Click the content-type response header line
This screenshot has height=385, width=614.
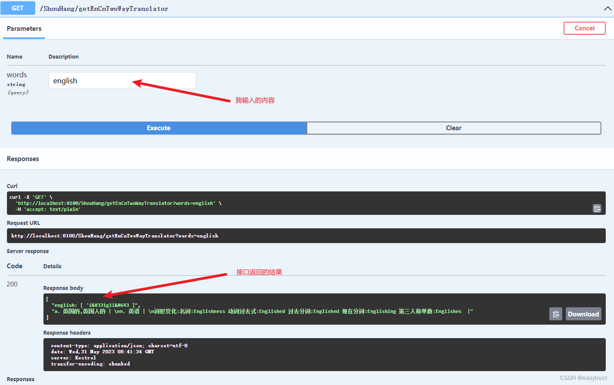[119, 346]
